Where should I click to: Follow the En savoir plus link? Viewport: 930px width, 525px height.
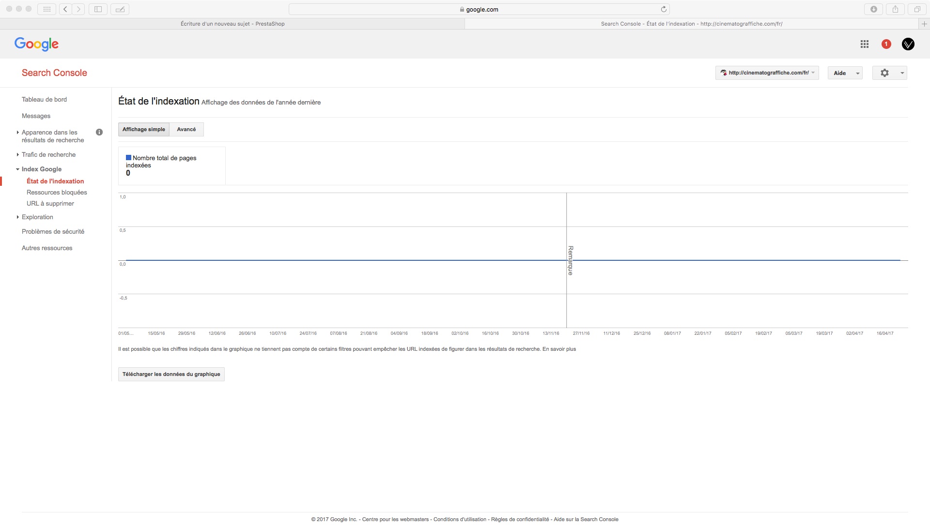click(559, 349)
